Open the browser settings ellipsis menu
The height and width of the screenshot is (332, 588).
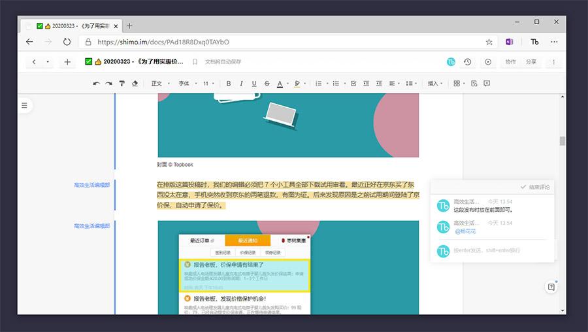554,42
